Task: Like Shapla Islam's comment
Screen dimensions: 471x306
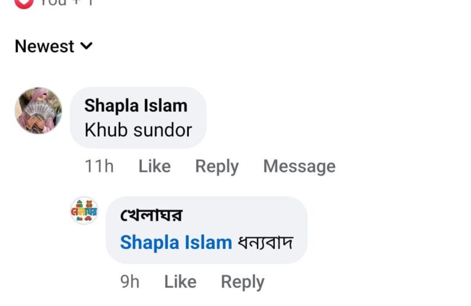Action: click(x=154, y=166)
